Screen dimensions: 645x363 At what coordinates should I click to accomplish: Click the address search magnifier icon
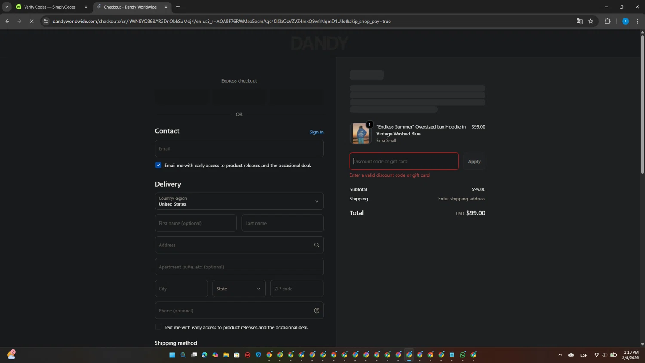tap(316, 245)
